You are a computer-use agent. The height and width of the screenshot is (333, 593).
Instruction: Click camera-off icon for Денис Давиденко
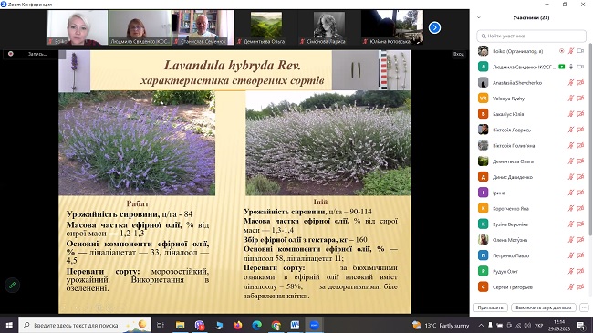tap(580, 177)
